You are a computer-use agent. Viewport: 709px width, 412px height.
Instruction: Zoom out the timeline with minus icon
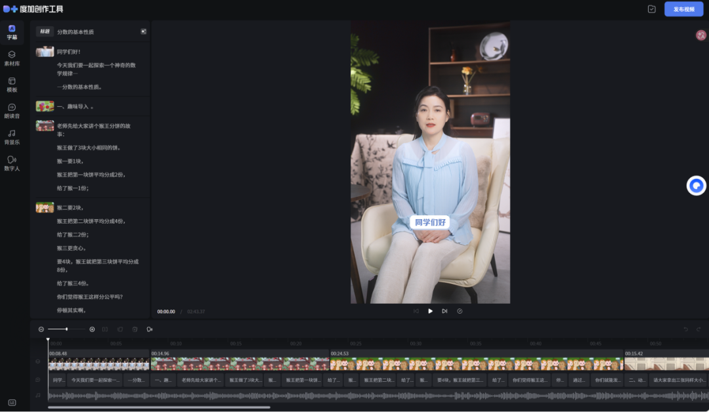[x=41, y=329]
